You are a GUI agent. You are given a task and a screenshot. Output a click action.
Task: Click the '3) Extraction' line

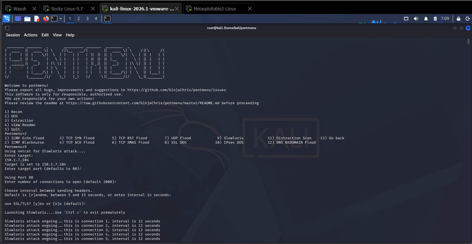pyautogui.click(x=19, y=121)
